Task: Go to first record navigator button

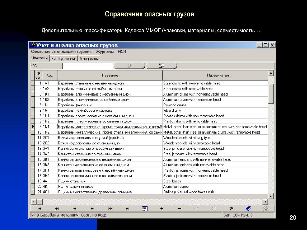Action: [x=39, y=208]
